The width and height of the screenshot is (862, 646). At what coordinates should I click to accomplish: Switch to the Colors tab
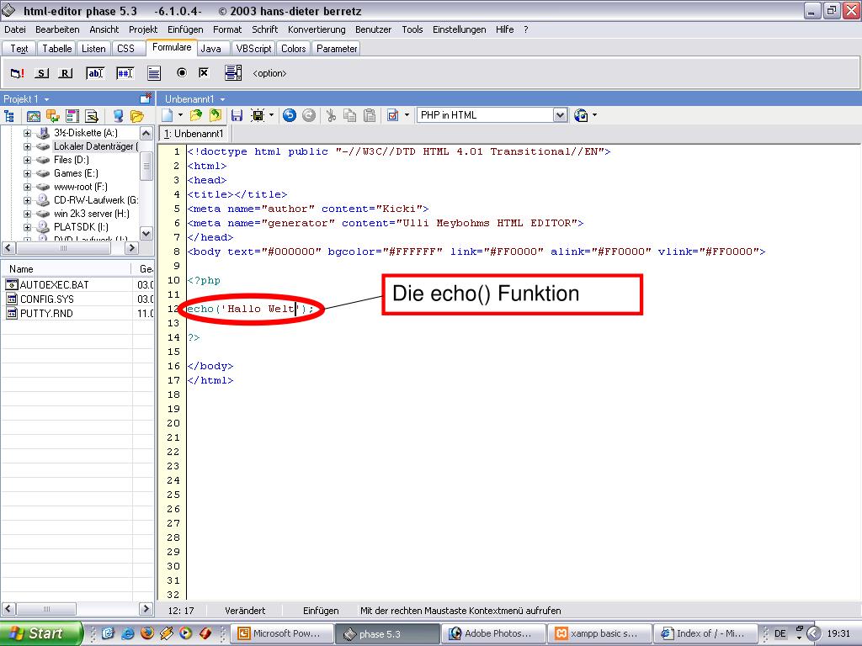(294, 48)
